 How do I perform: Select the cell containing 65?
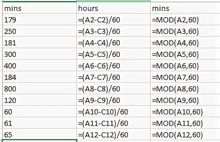coord(40,134)
